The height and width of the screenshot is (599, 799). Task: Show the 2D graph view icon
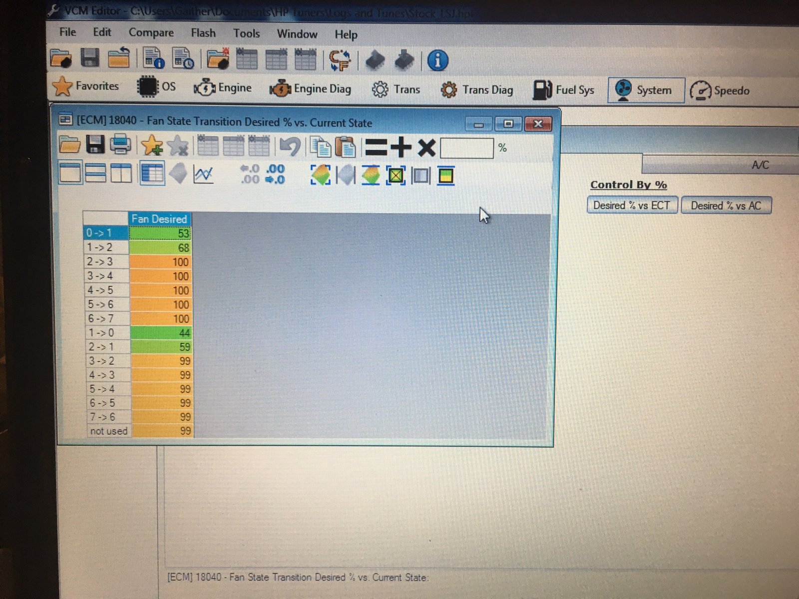(204, 175)
